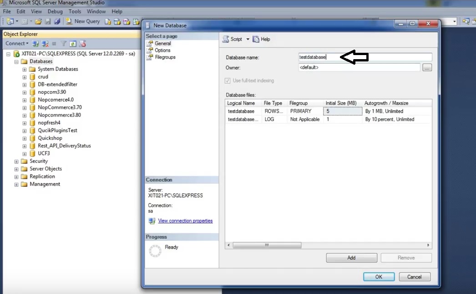Click the Connect Object Explorer icon

(x=35, y=44)
